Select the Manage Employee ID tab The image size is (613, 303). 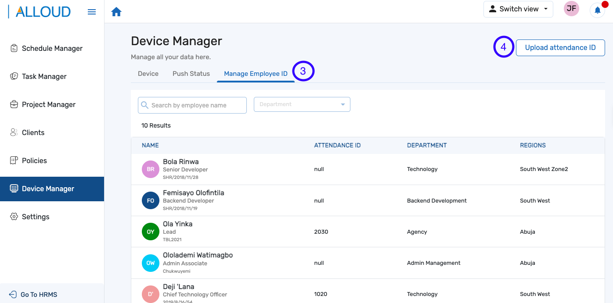[x=256, y=74]
